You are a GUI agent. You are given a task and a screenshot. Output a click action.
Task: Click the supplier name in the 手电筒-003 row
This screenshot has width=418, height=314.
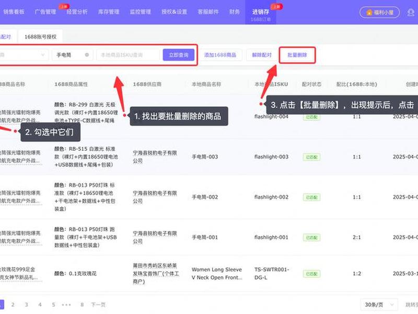click(155, 156)
